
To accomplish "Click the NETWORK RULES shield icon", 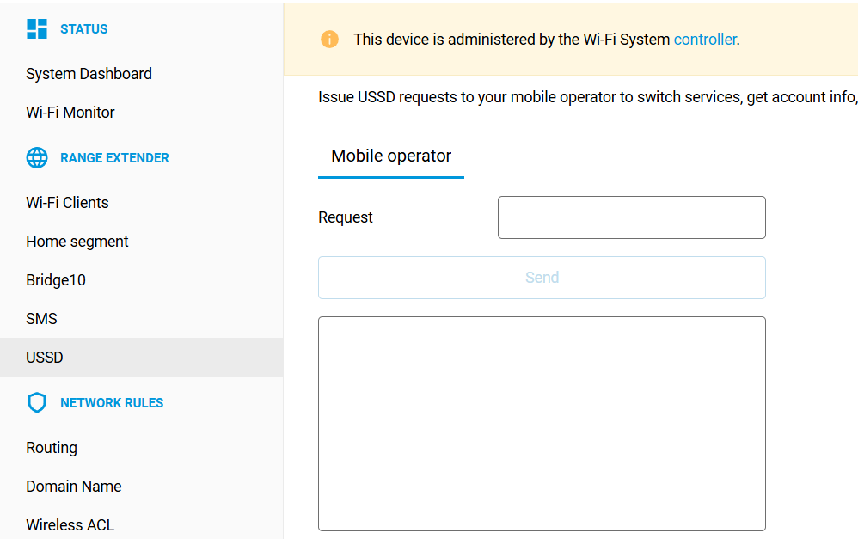I will pyautogui.click(x=36, y=402).
